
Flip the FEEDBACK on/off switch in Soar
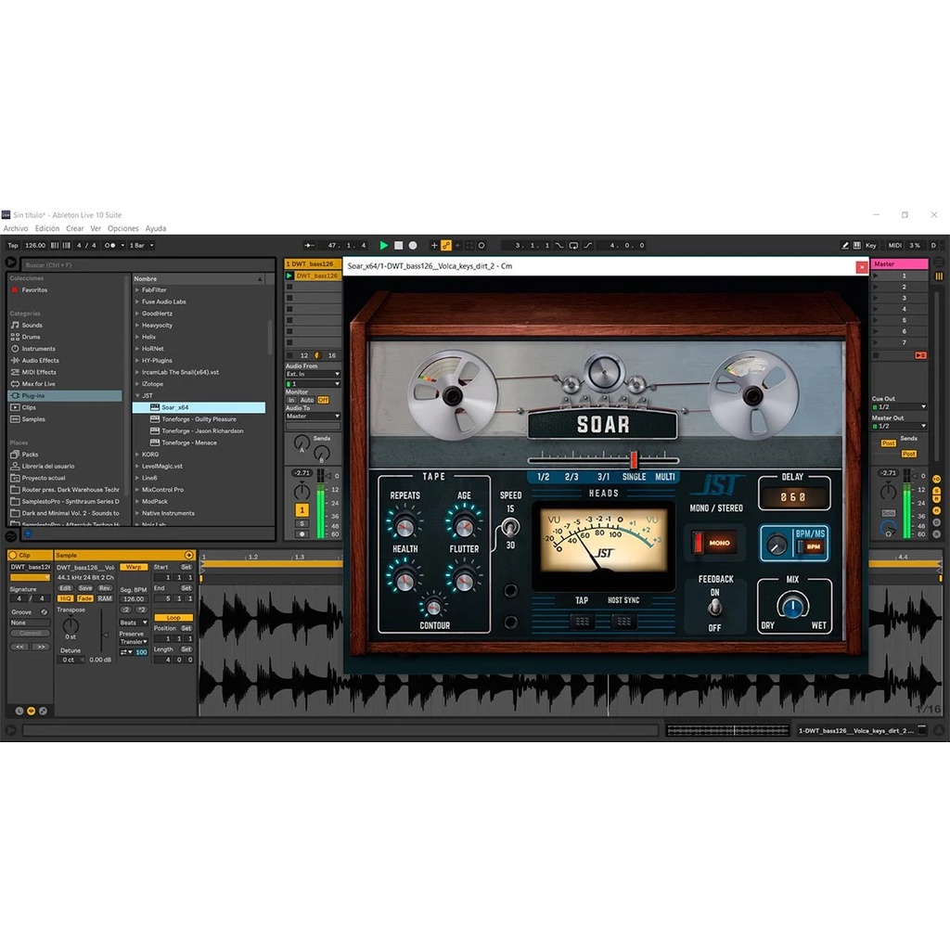coord(715,607)
